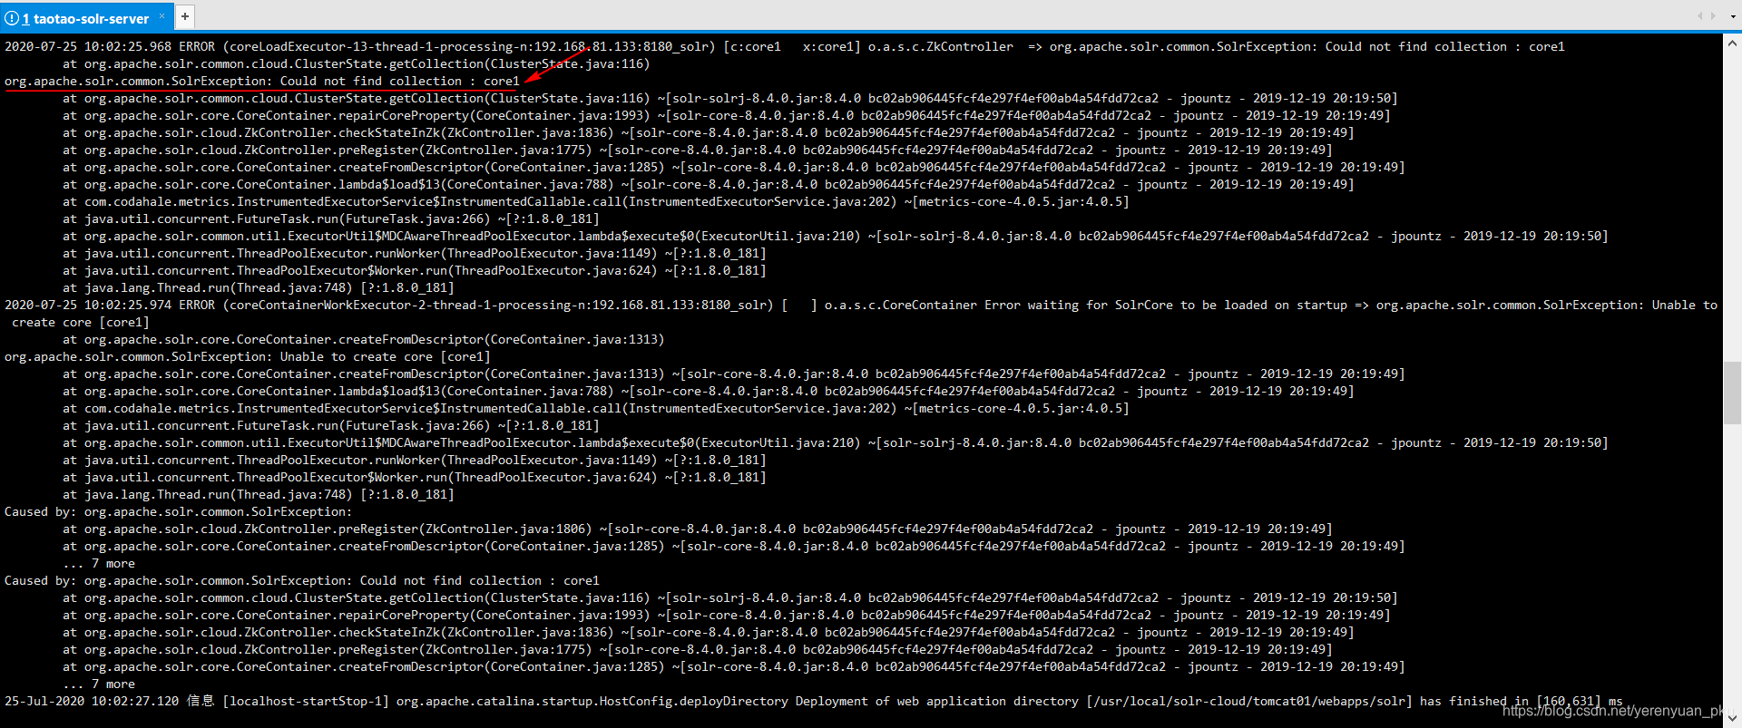The width and height of the screenshot is (1742, 728).
Task: Click the scrollbar up arrow
Action: [x=1732, y=42]
